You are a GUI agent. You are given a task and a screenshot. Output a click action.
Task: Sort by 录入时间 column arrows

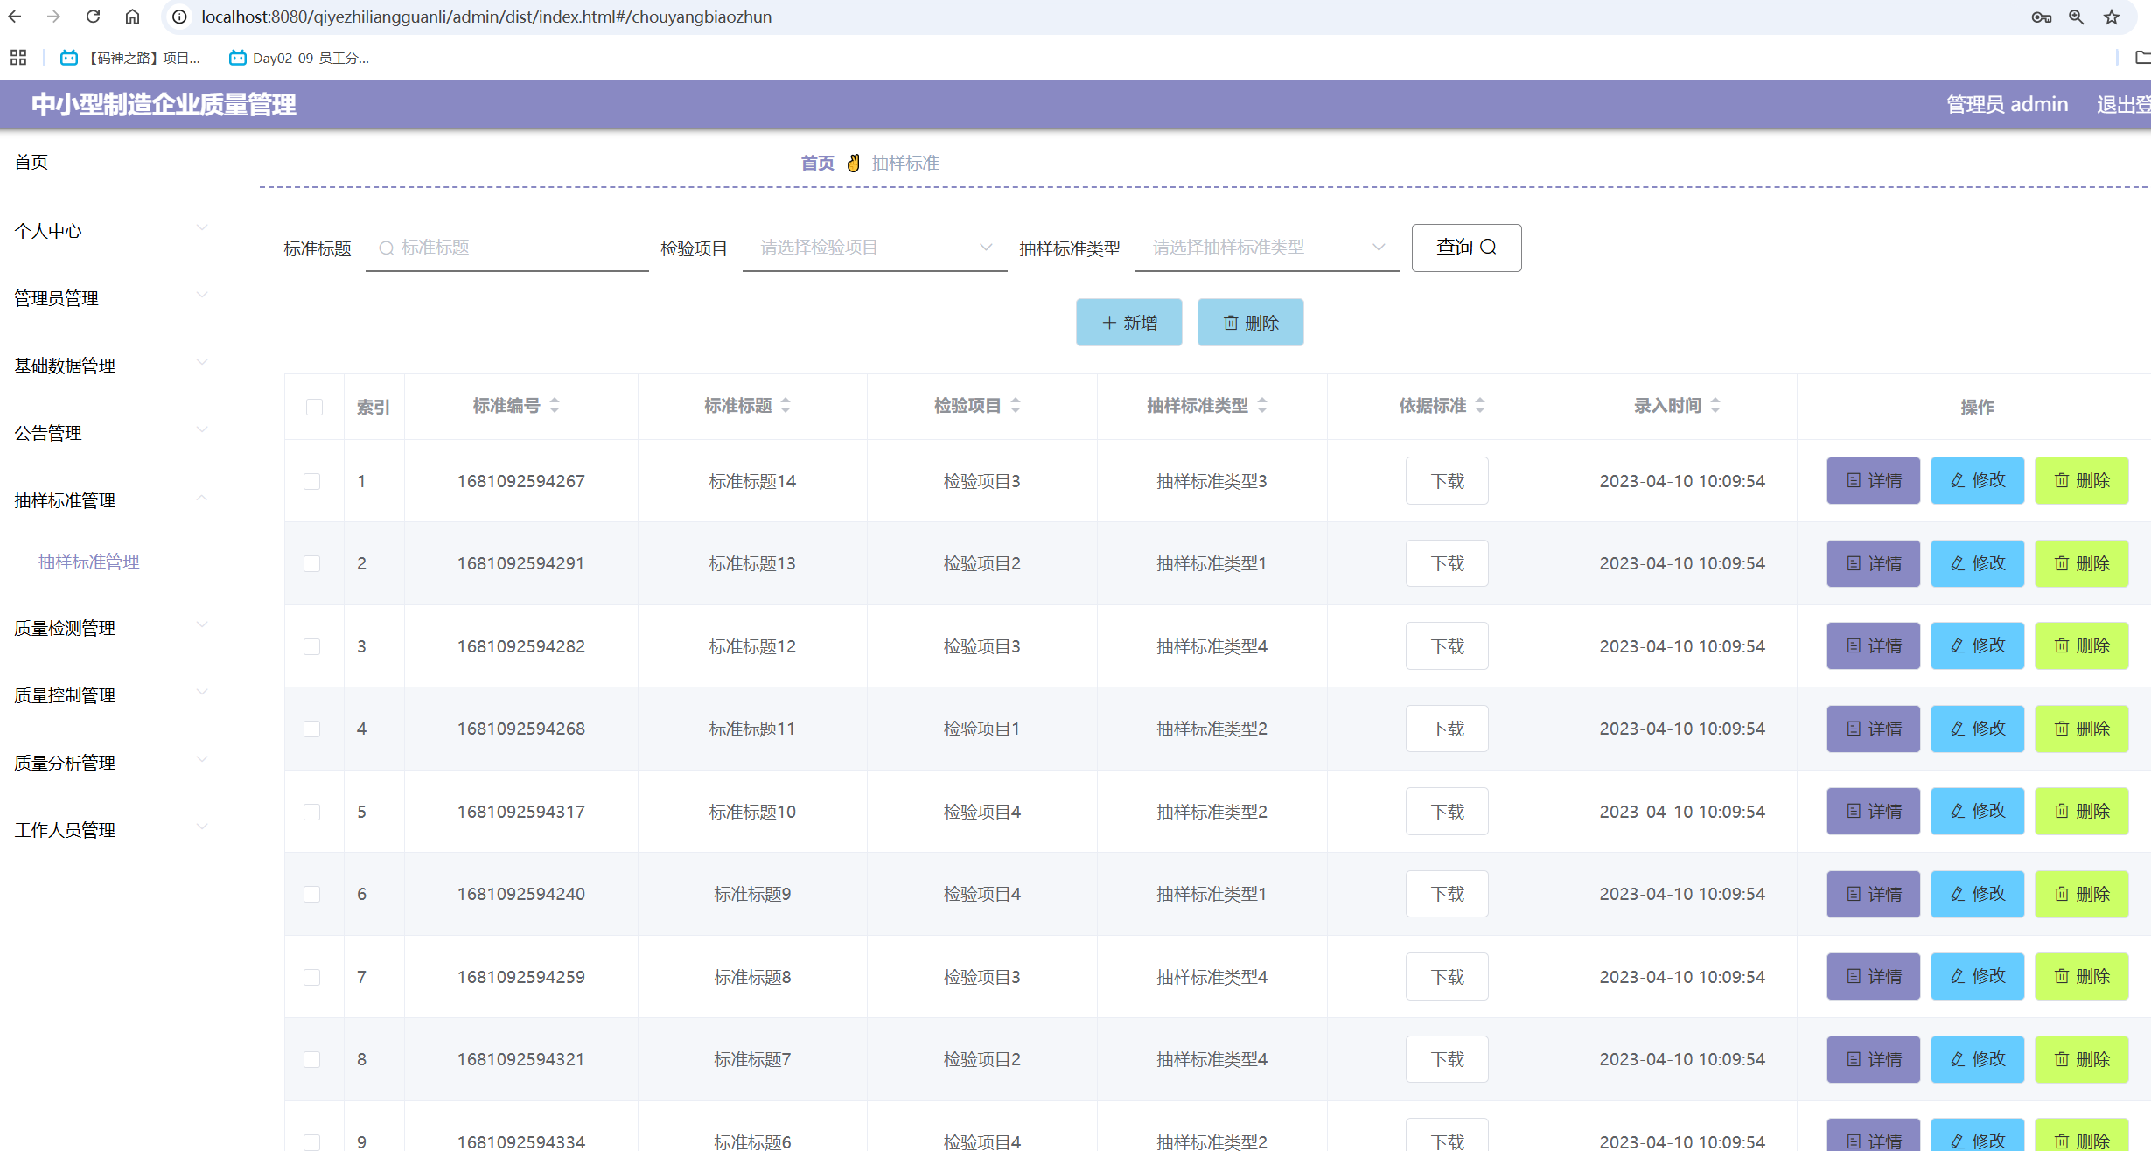pyautogui.click(x=1715, y=405)
